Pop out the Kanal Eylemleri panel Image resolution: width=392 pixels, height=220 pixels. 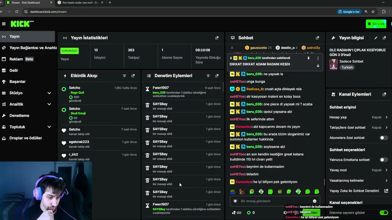click(x=384, y=94)
